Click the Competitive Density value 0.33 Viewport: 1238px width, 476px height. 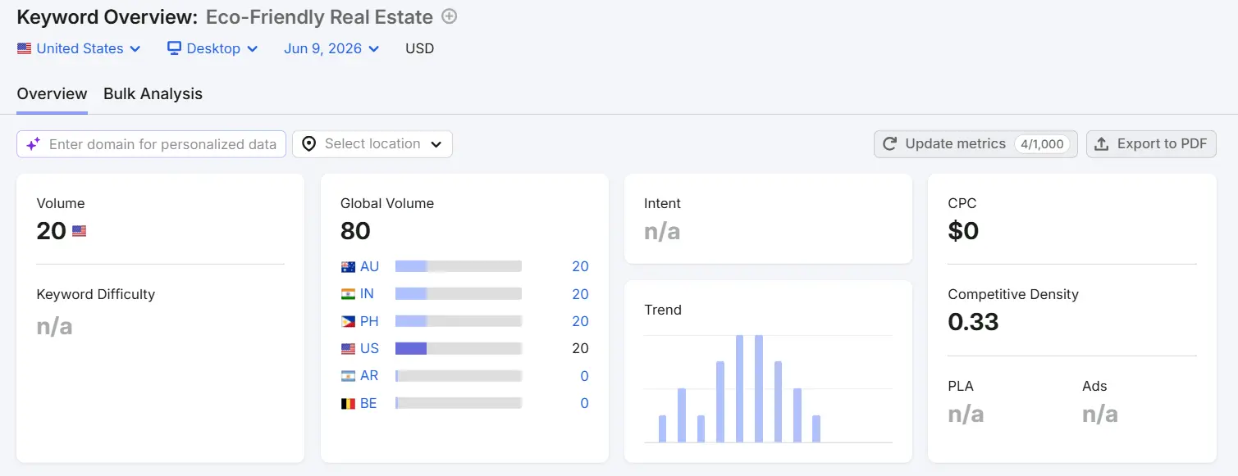click(973, 322)
